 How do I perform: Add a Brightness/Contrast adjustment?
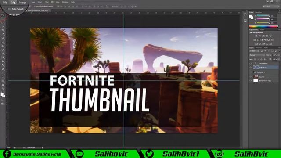click(x=256, y=36)
